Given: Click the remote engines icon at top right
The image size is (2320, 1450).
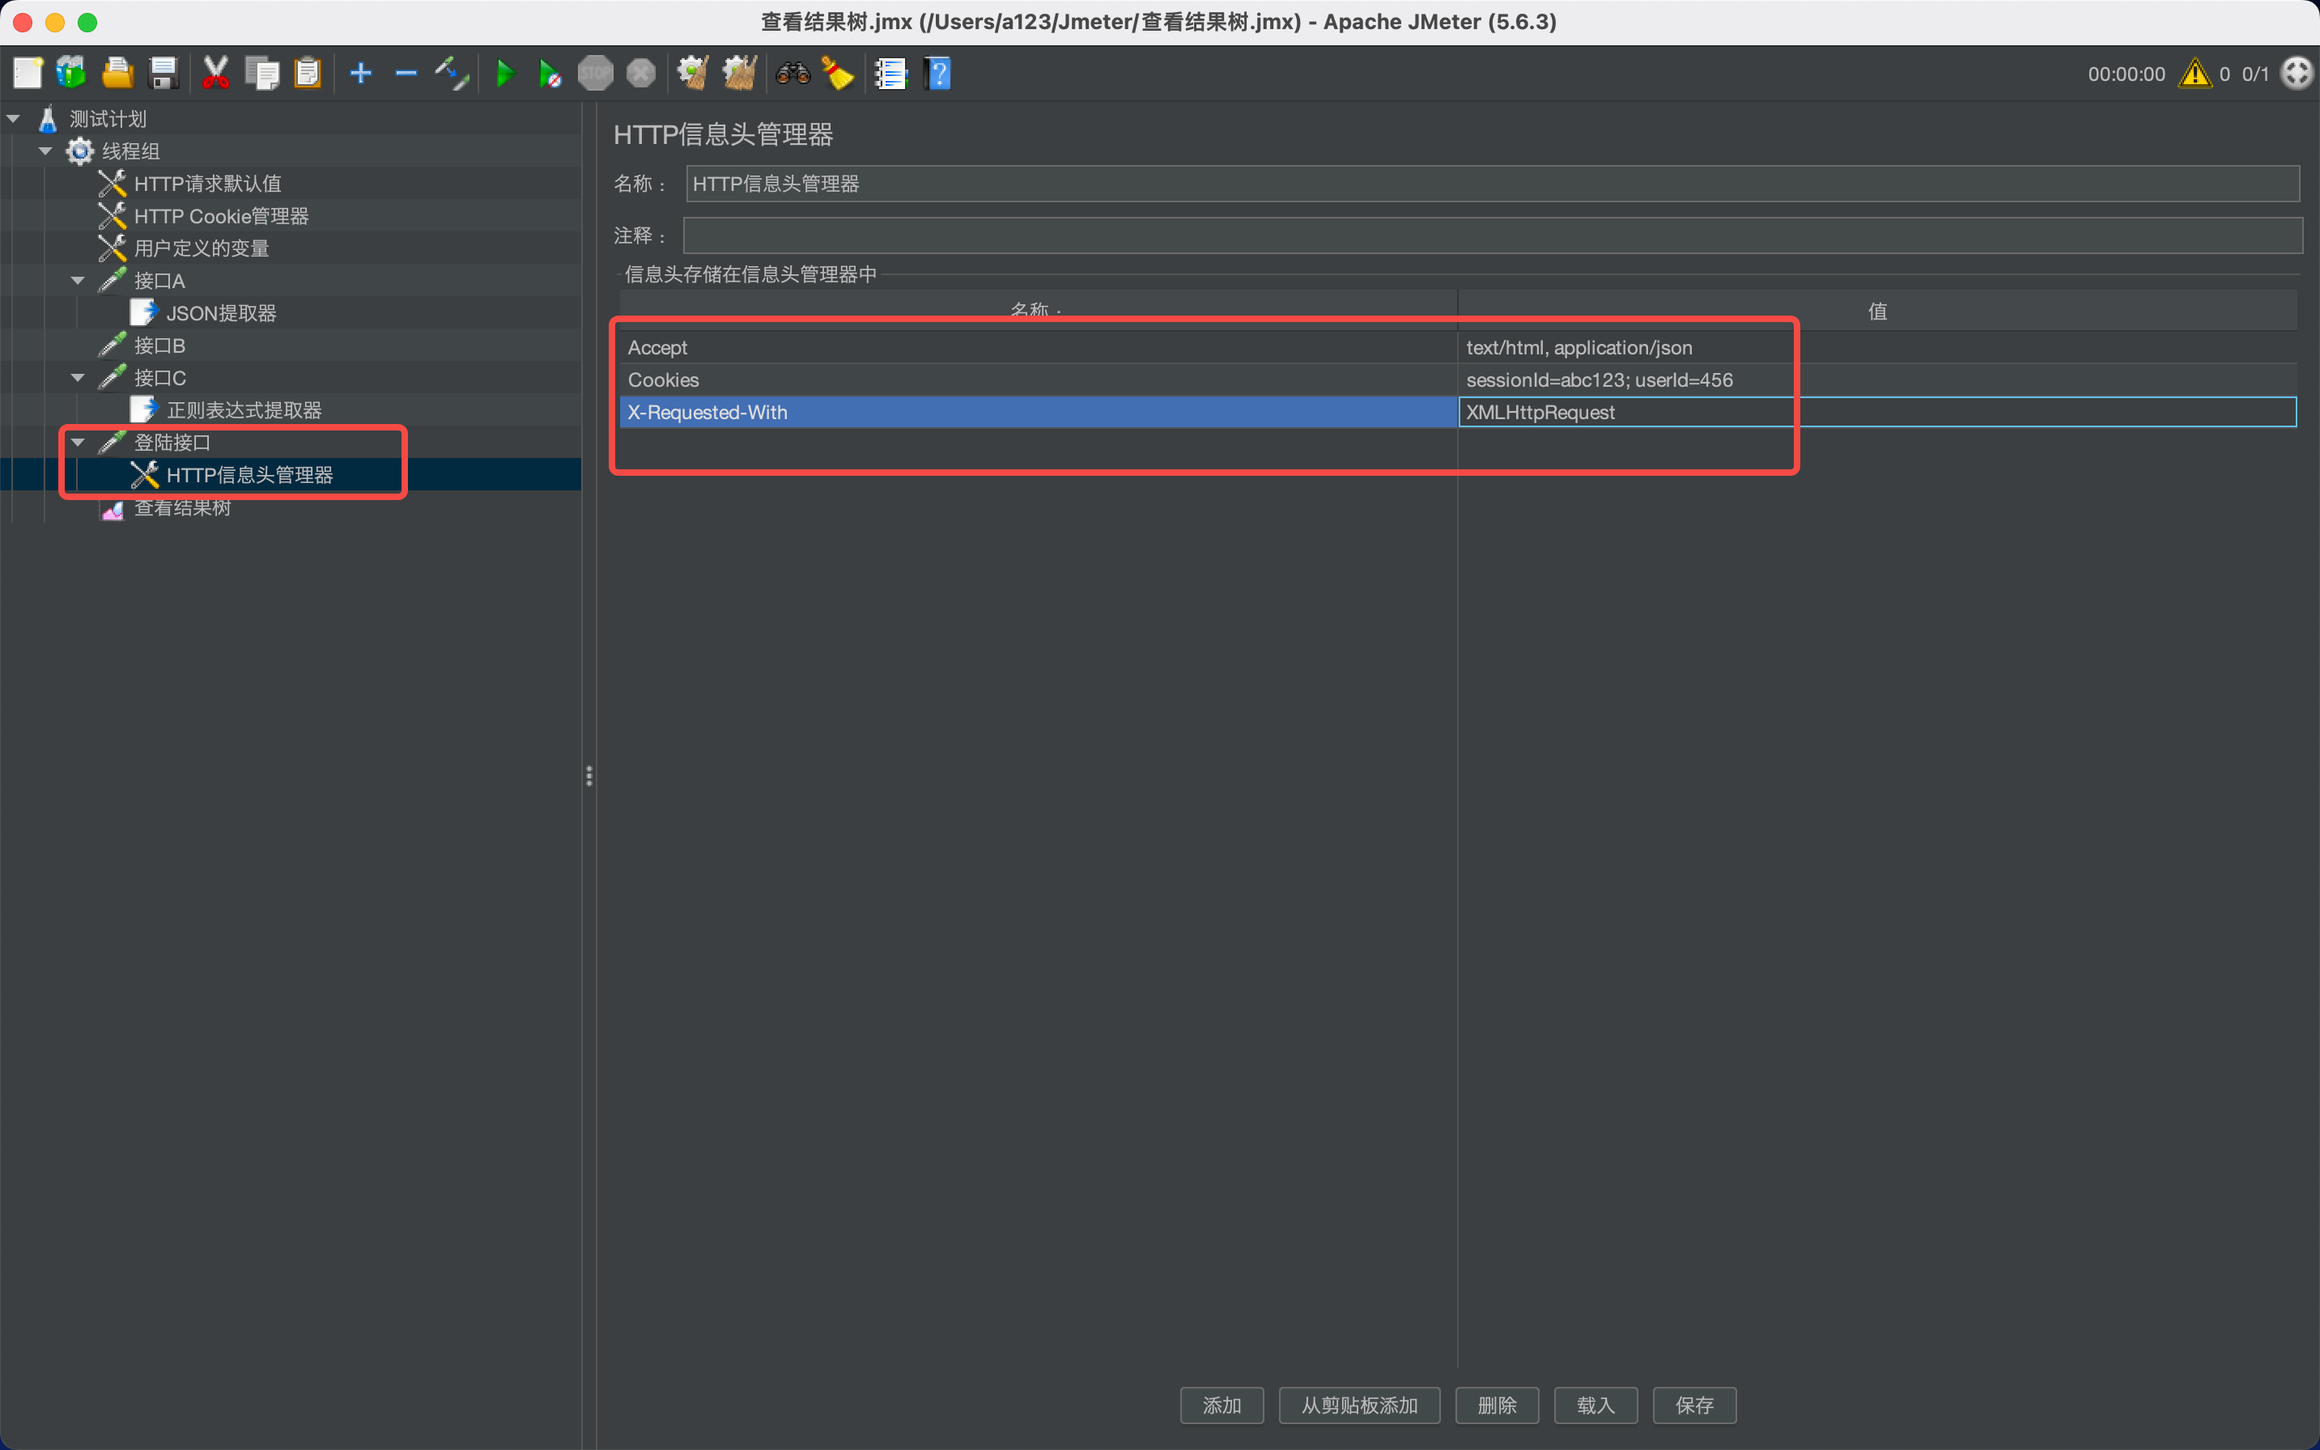Looking at the screenshot, I should (2296, 74).
